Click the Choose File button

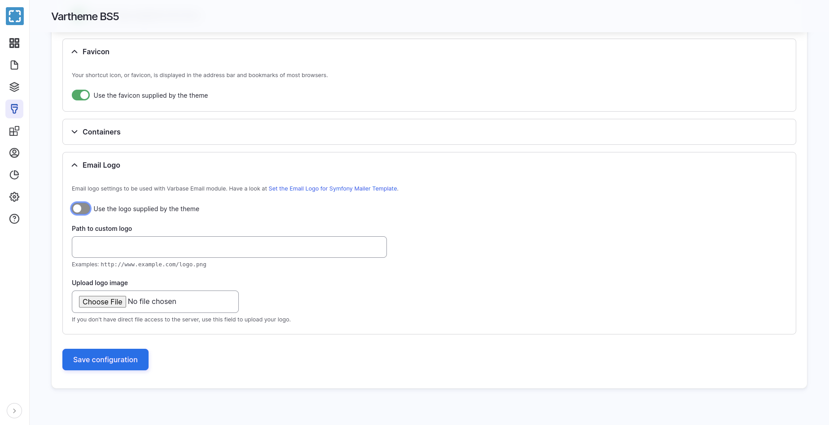coord(102,302)
